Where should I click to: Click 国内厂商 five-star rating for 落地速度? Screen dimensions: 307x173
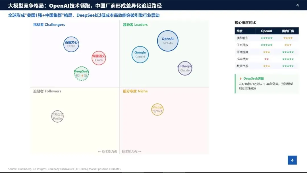[288, 52]
